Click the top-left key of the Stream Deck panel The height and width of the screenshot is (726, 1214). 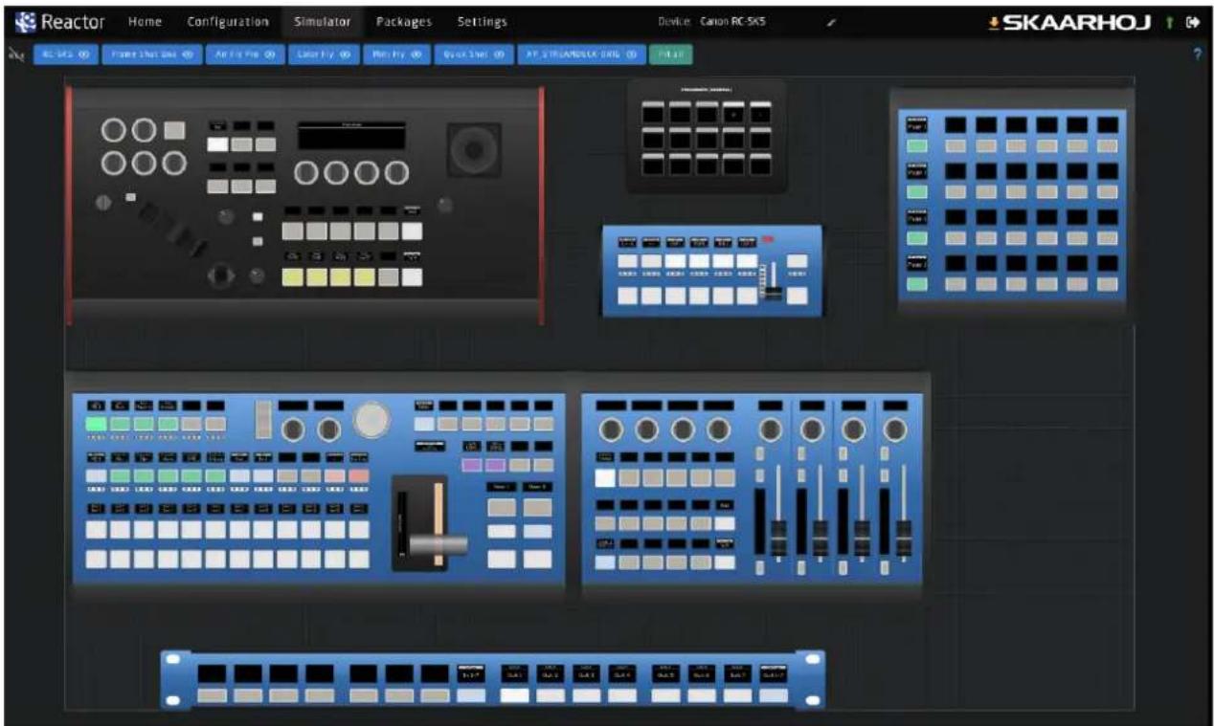(653, 113)
